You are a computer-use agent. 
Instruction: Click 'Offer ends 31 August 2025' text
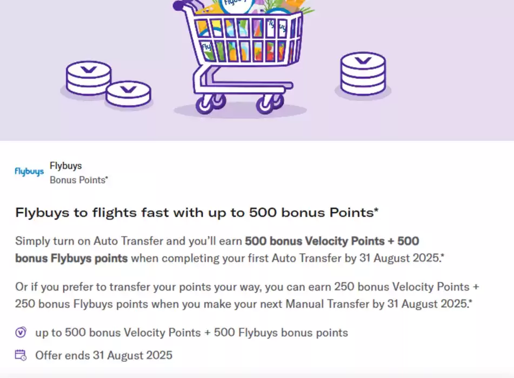[x=104, y=355]
